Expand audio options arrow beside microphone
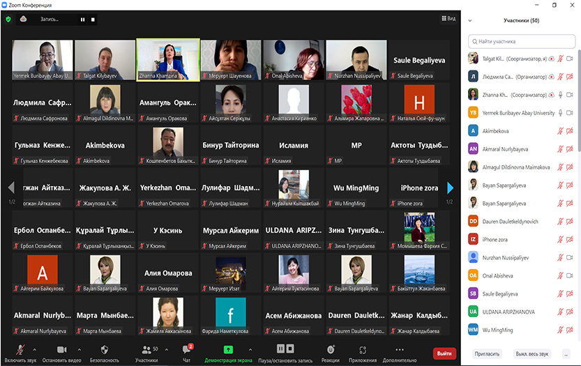 pos(37,349)
